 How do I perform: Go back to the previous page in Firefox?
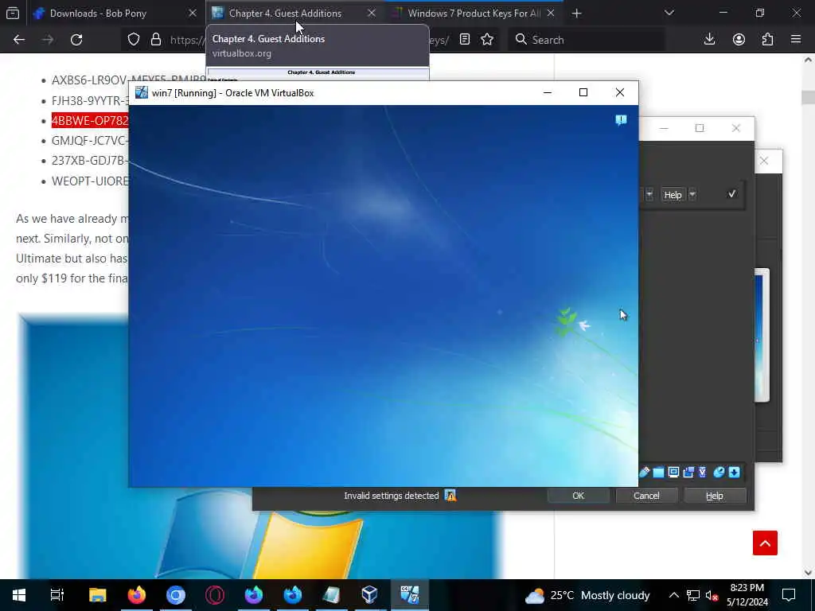point(19,40)
